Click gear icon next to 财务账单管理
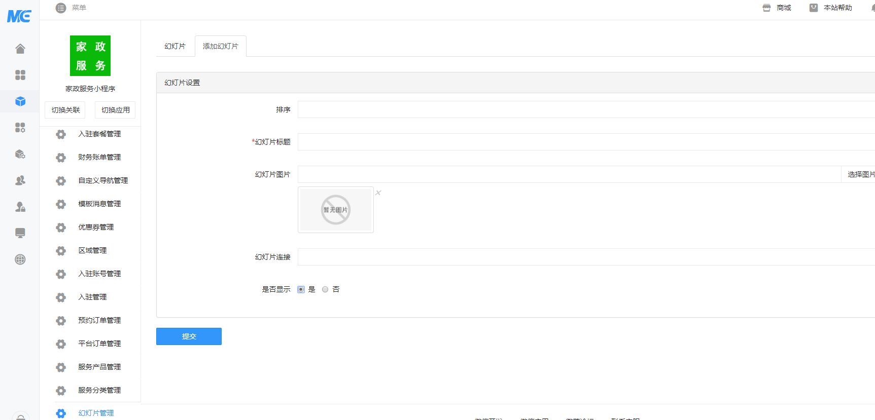The height and width of the screenshot is (420, 875). click(x=61, y=158)
